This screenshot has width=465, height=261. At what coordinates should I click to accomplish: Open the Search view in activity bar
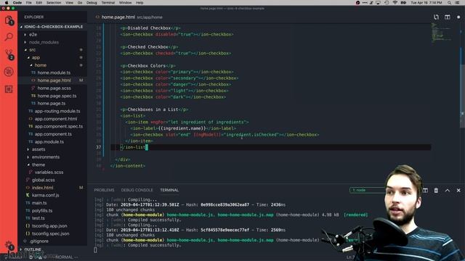pyautogui.click(x=9, y=37)
